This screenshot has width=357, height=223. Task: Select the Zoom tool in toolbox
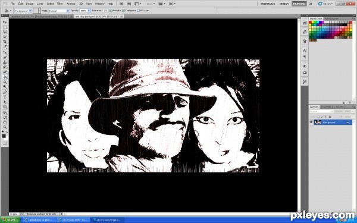(x=5, y=127)
